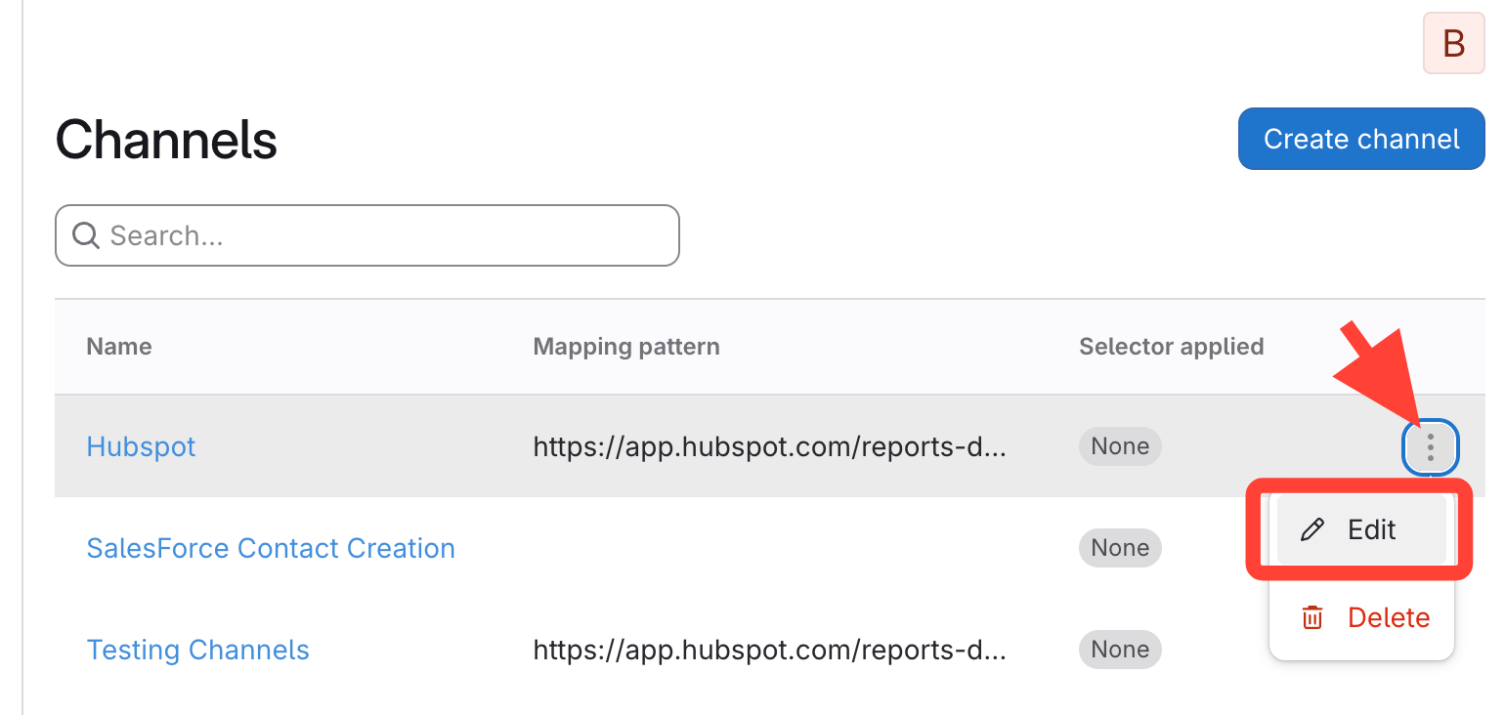
Task: Click the magnifying glass search icon
Action: pyautogui.click(x=86, y=235)
